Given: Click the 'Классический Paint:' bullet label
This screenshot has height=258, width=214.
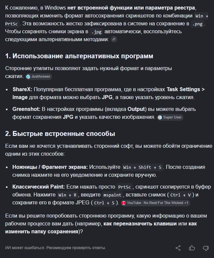Looking at the screenshot, I should (x=39, y=187).
